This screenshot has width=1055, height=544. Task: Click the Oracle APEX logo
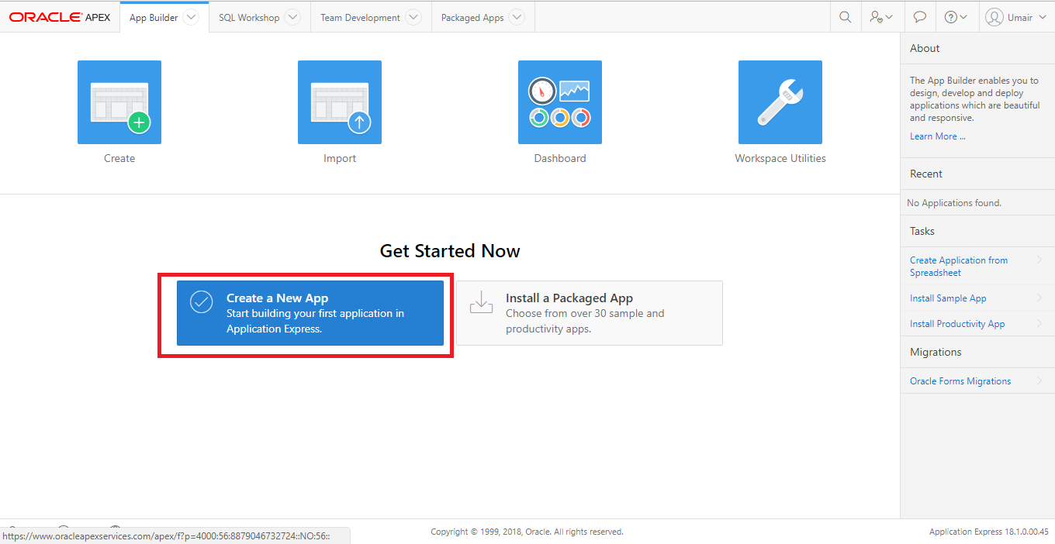(x=60, y=17)
